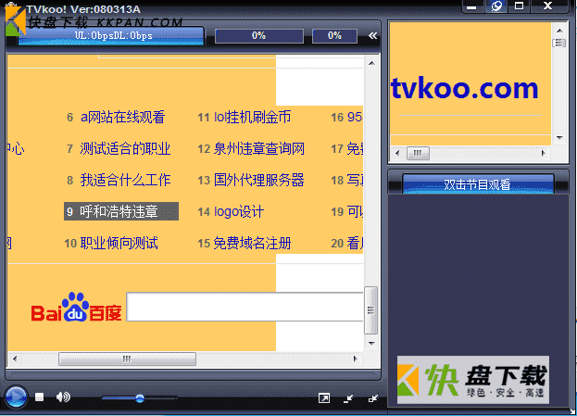The height and width of the screenshot is (416, 577).
Task: Open the link lol挂机刷金币
Action: (x=252, y=117)
